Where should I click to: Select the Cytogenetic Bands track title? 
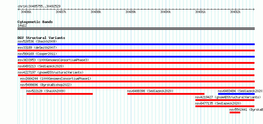tap(35, 22)
